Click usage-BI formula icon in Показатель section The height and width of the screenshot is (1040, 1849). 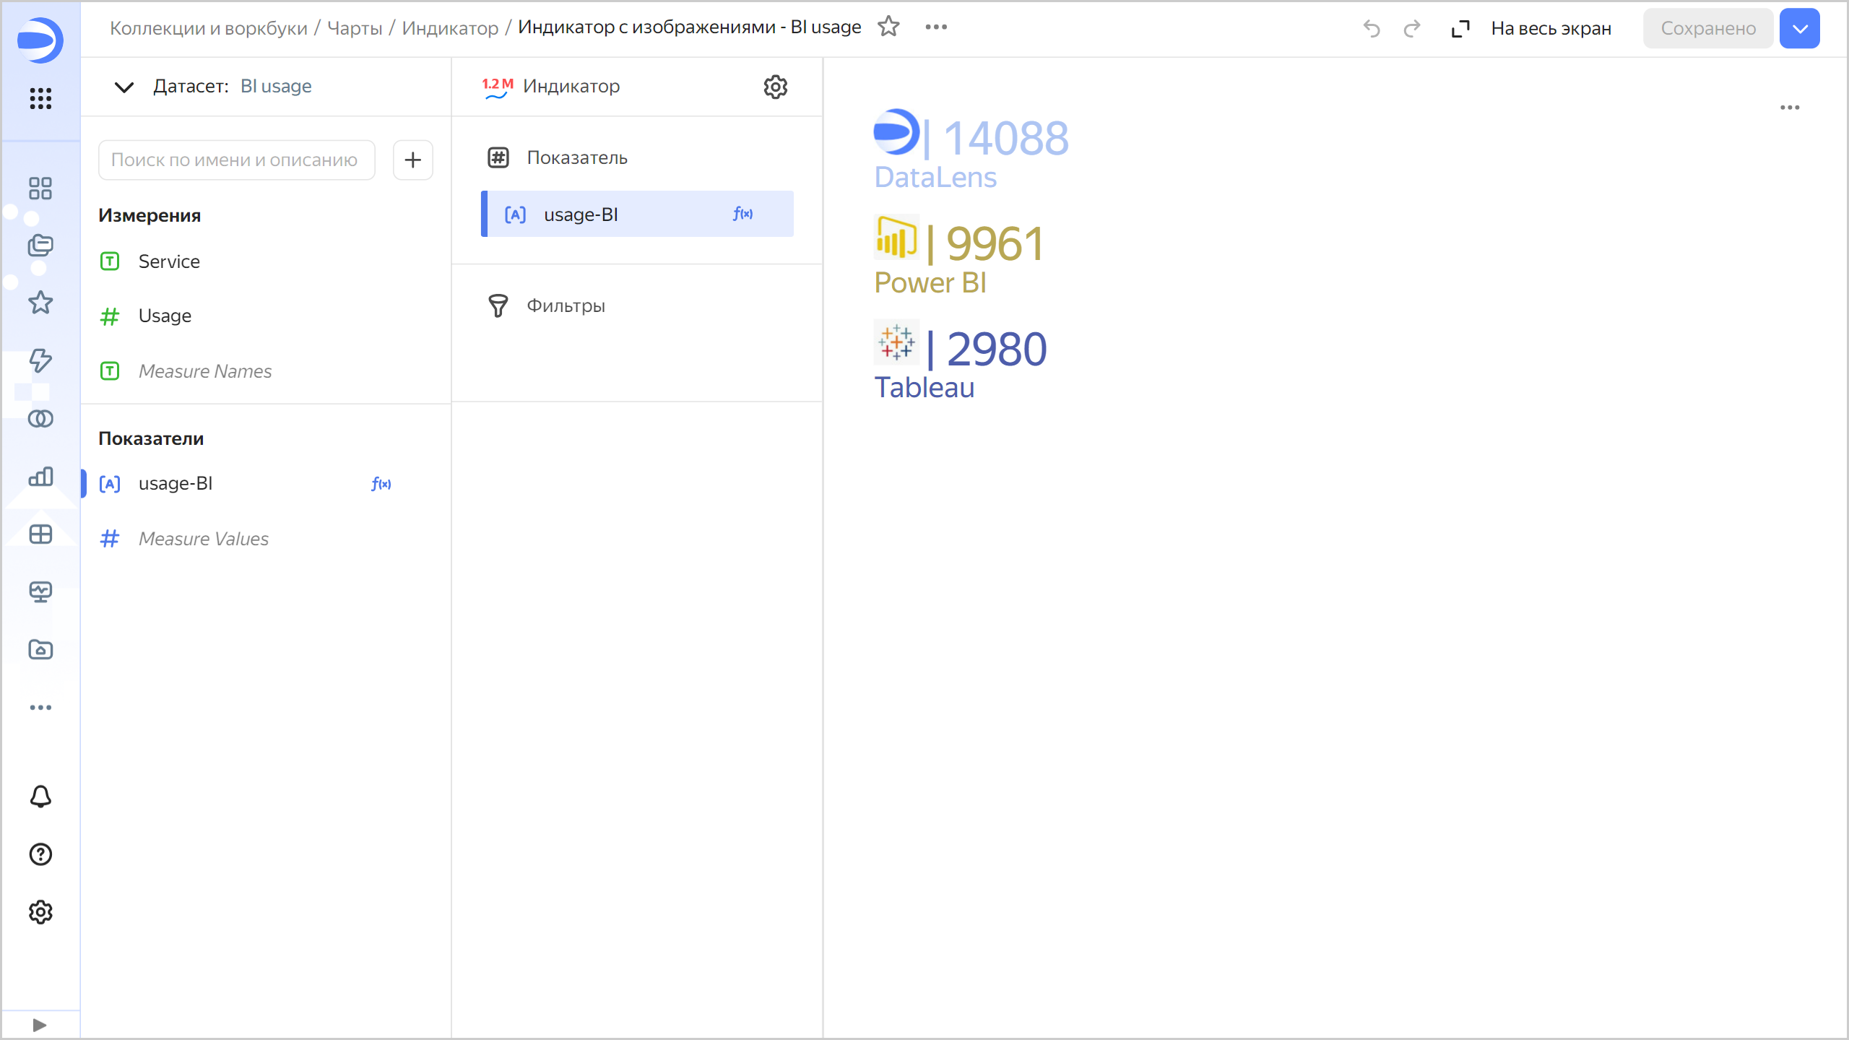pyautogui.click(x=742, y=214)
